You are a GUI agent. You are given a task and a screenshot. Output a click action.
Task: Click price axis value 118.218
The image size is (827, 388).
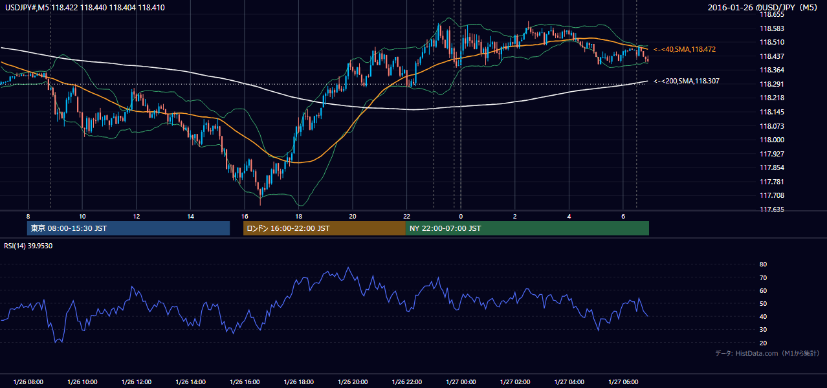771,98
